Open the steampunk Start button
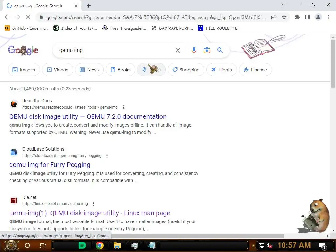The width and height of the screenshot is (336, 252). click(11, 245)
